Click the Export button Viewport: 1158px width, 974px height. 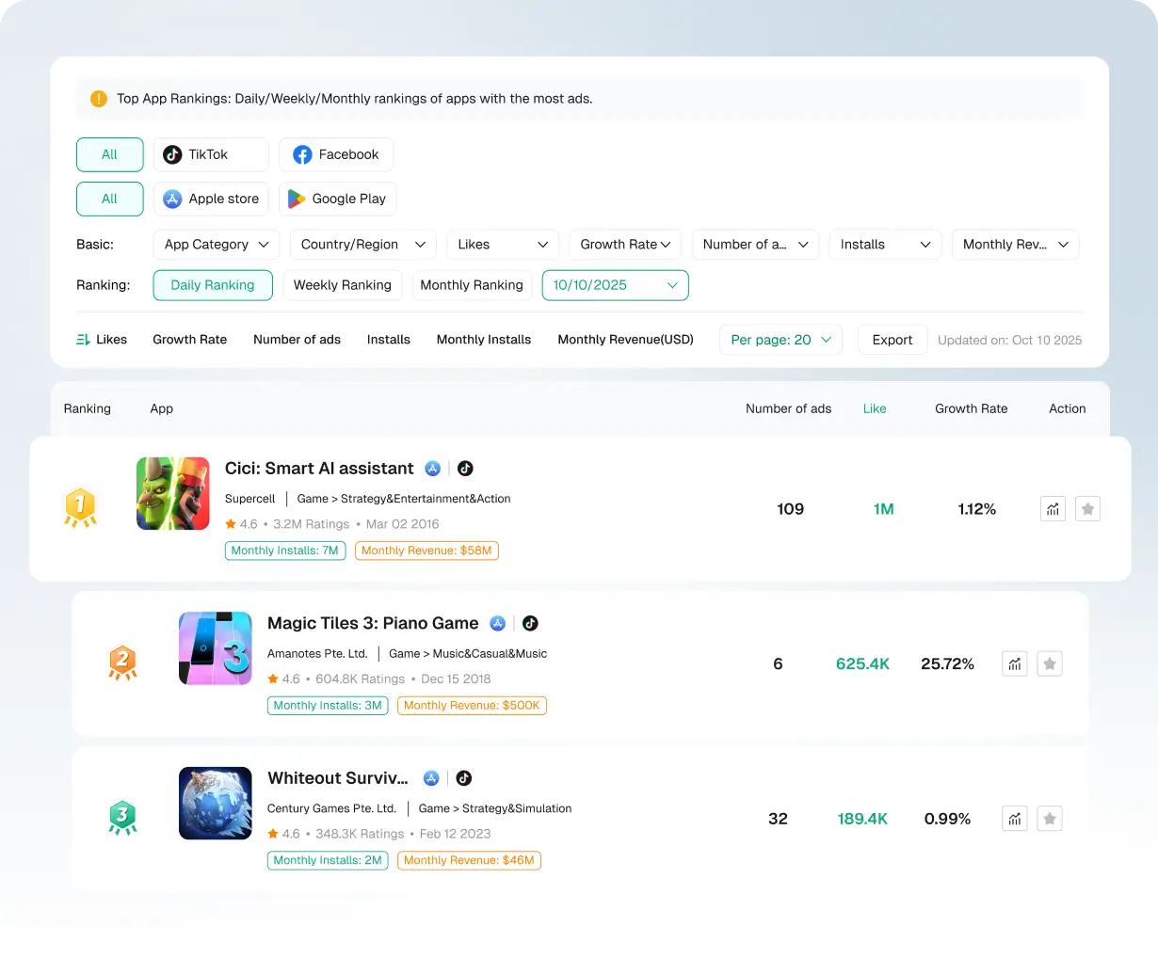[x=892, y=339]
